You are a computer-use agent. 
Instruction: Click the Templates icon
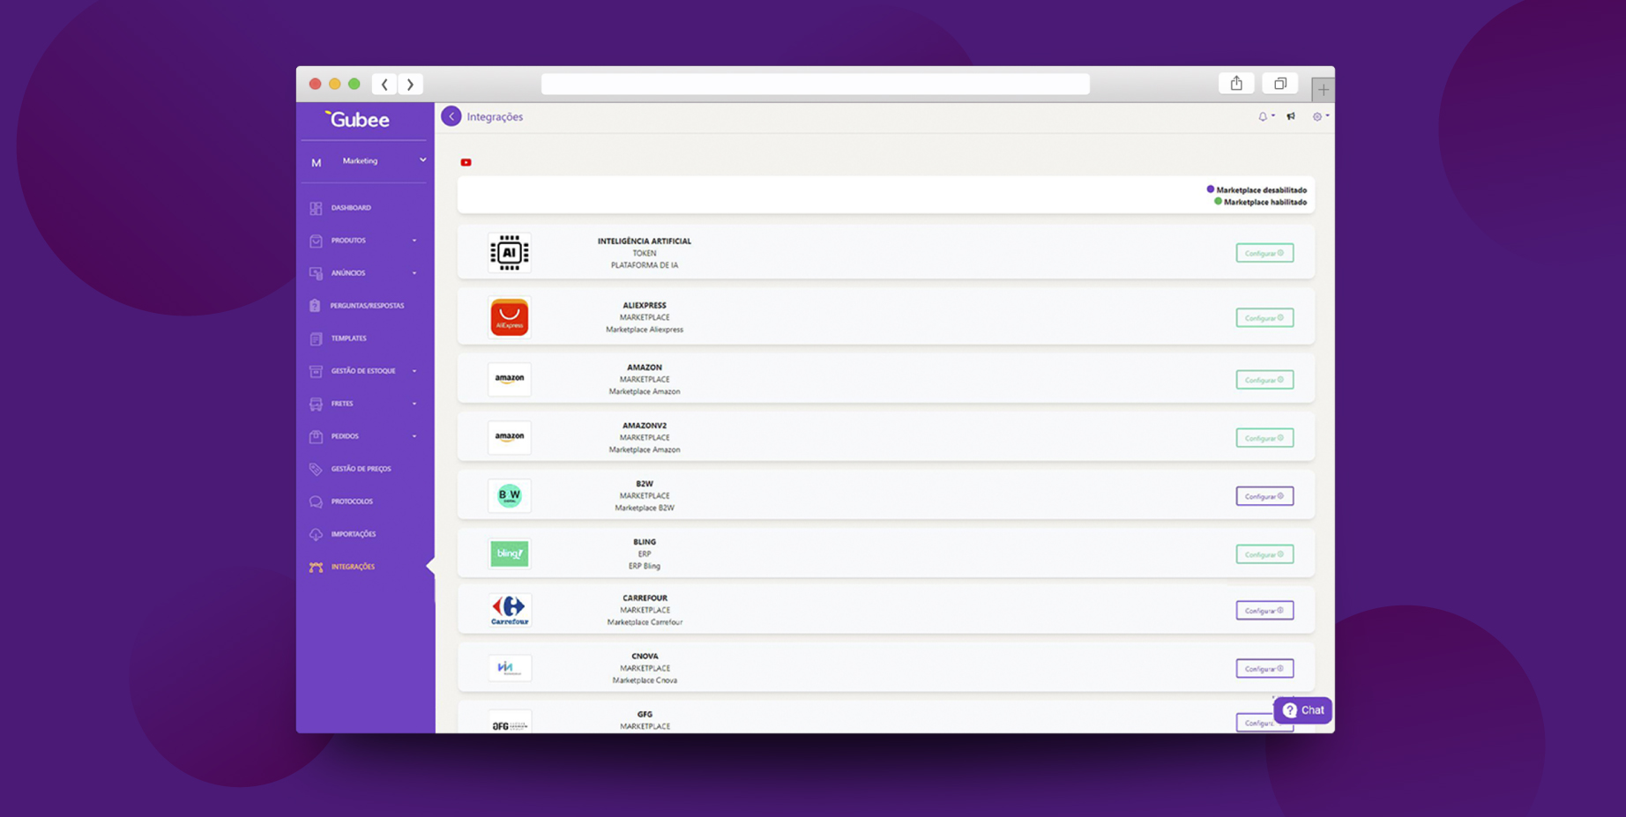click(x=316, y=338)
